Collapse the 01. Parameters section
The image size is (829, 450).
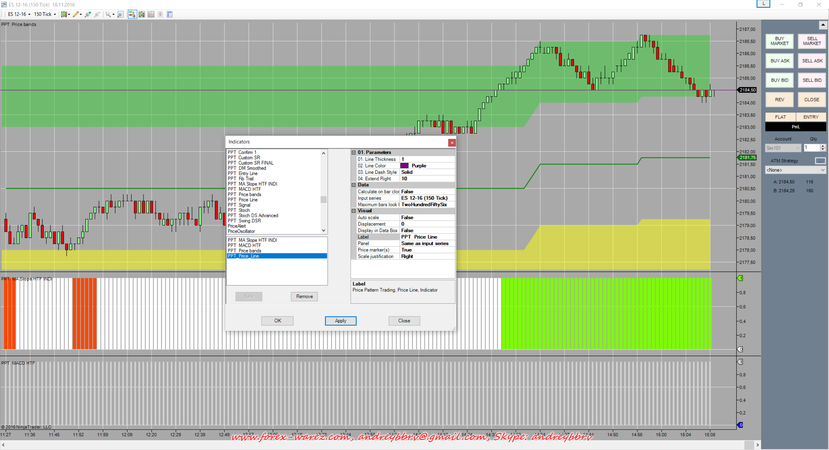(354, 152)
